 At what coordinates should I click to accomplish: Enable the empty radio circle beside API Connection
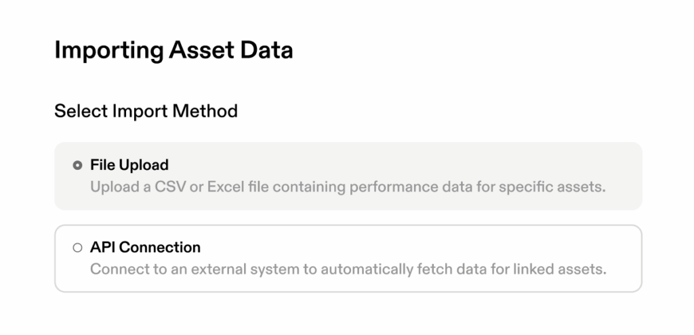77,248
